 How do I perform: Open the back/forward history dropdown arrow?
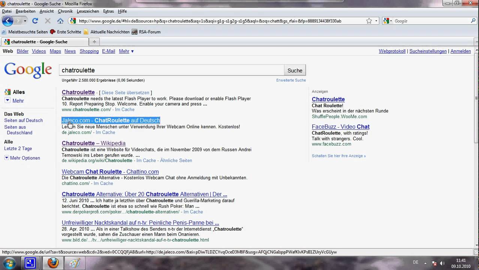click(x=25, y=21)
